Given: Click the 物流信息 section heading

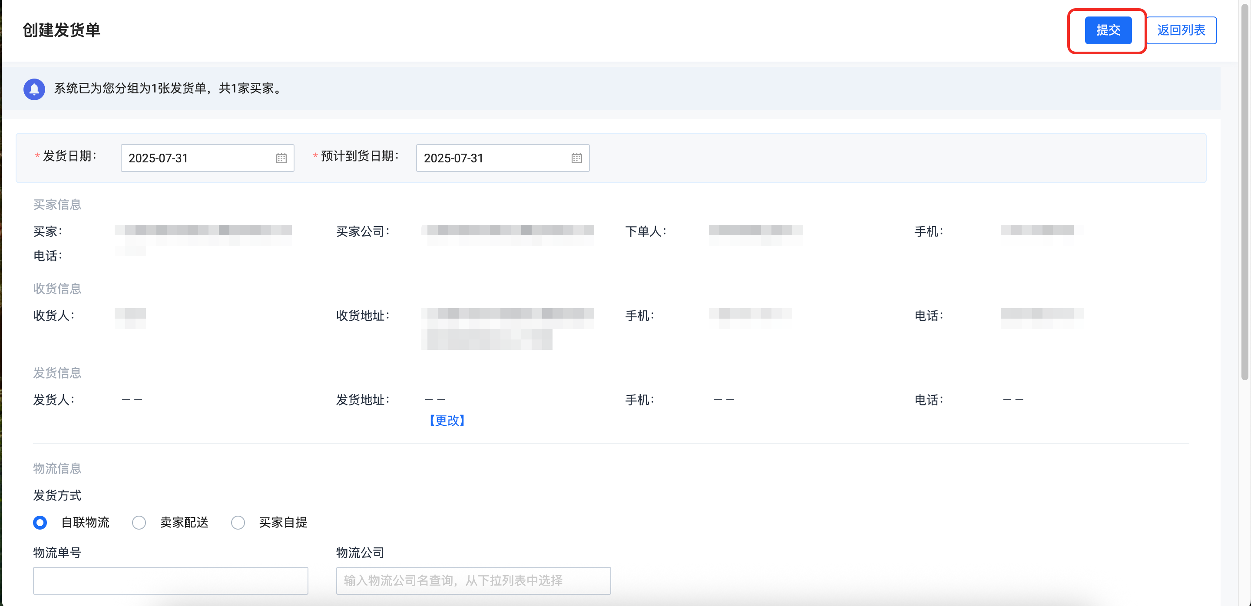Looking at the screenshot, I should point(57,468).
